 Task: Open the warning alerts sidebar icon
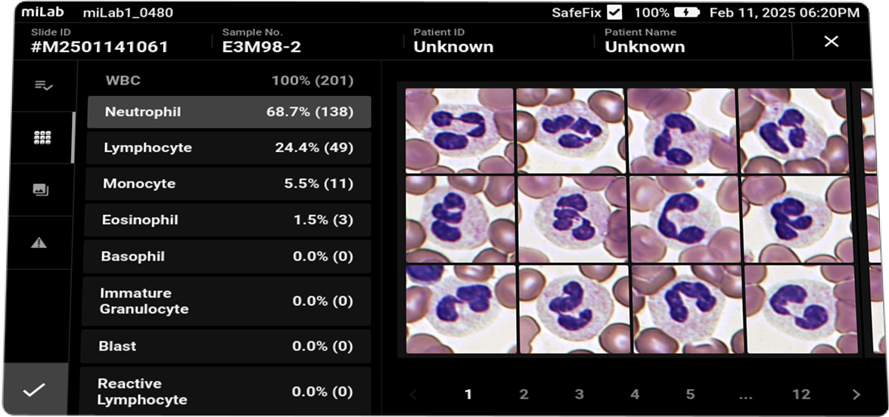(x=39, y=242)
